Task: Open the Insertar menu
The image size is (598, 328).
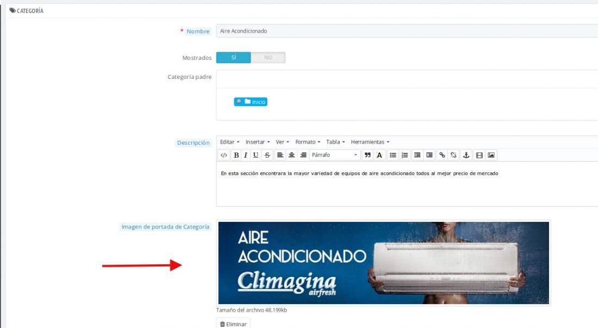Action: (258, 142)
